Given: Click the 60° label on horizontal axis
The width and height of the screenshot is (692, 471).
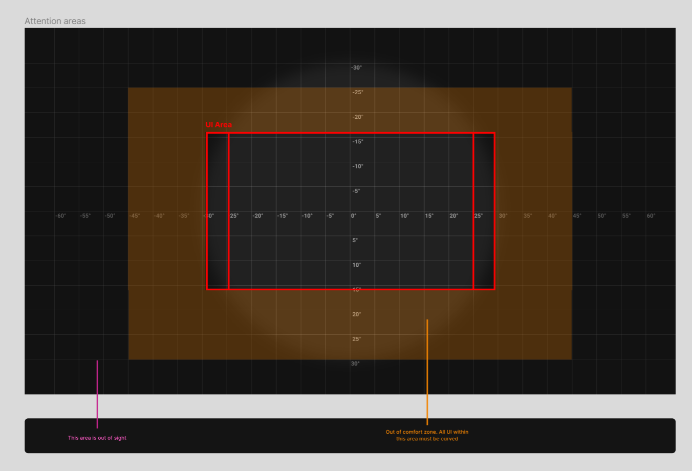Looking at the screenshot, I should click(651, 216).
